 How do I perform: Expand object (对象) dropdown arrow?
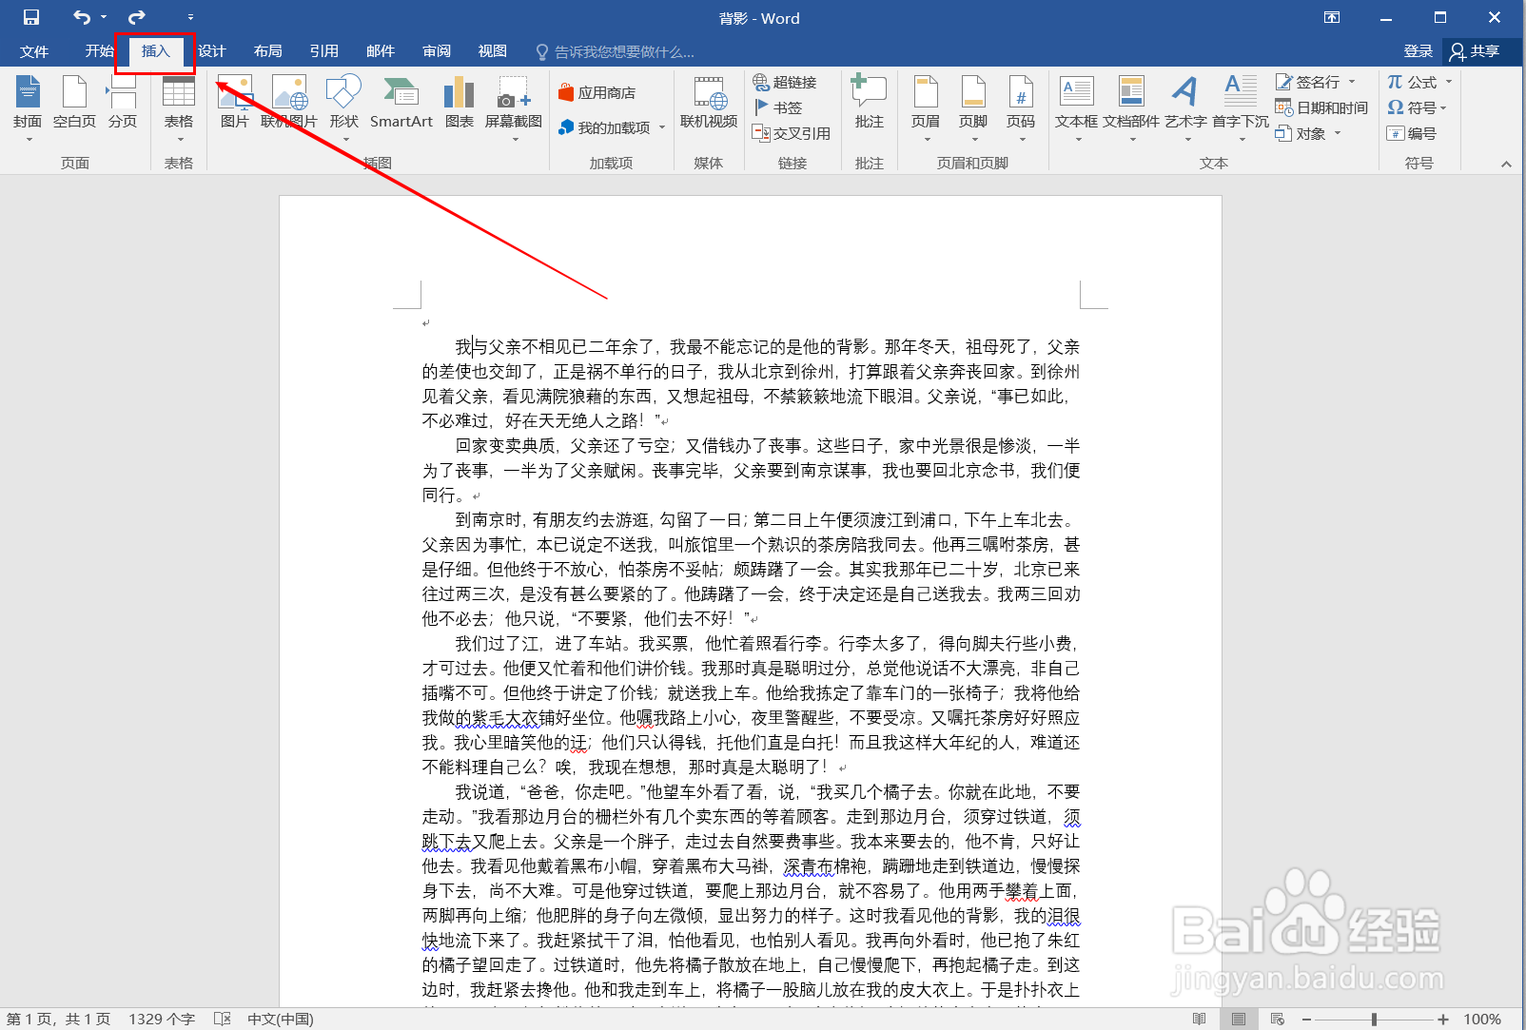tap(1337, 133)
